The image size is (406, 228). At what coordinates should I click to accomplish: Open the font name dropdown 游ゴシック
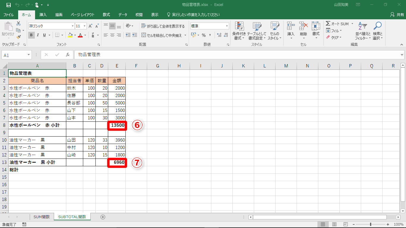[73, 26]
